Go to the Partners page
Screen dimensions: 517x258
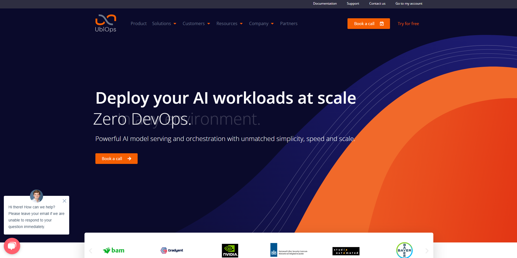pyautogui.click(x=289, y=24)
